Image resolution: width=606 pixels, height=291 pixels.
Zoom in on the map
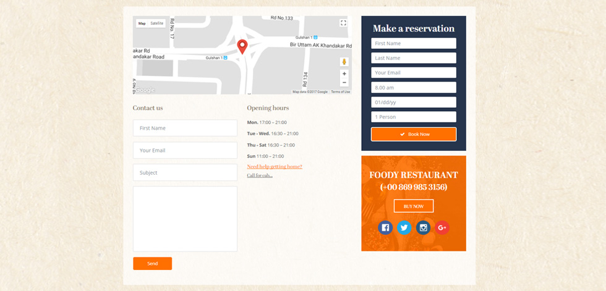tap(344, 74)
